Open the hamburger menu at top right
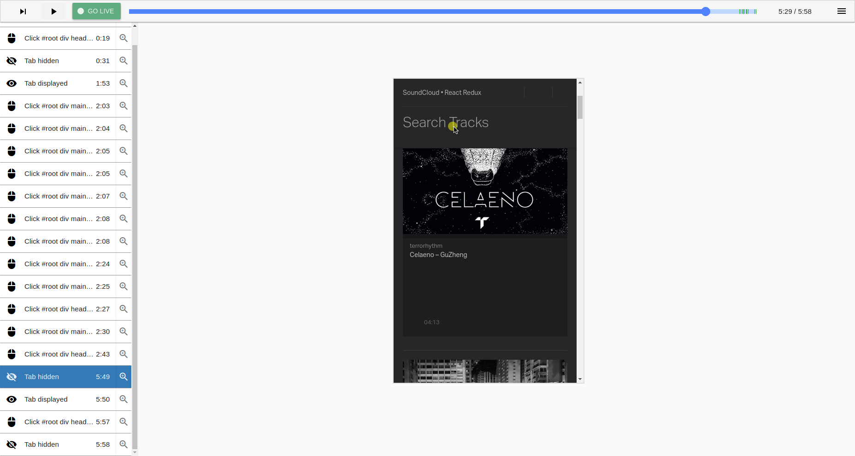This screenshot has width=855, height=456. 841,12
